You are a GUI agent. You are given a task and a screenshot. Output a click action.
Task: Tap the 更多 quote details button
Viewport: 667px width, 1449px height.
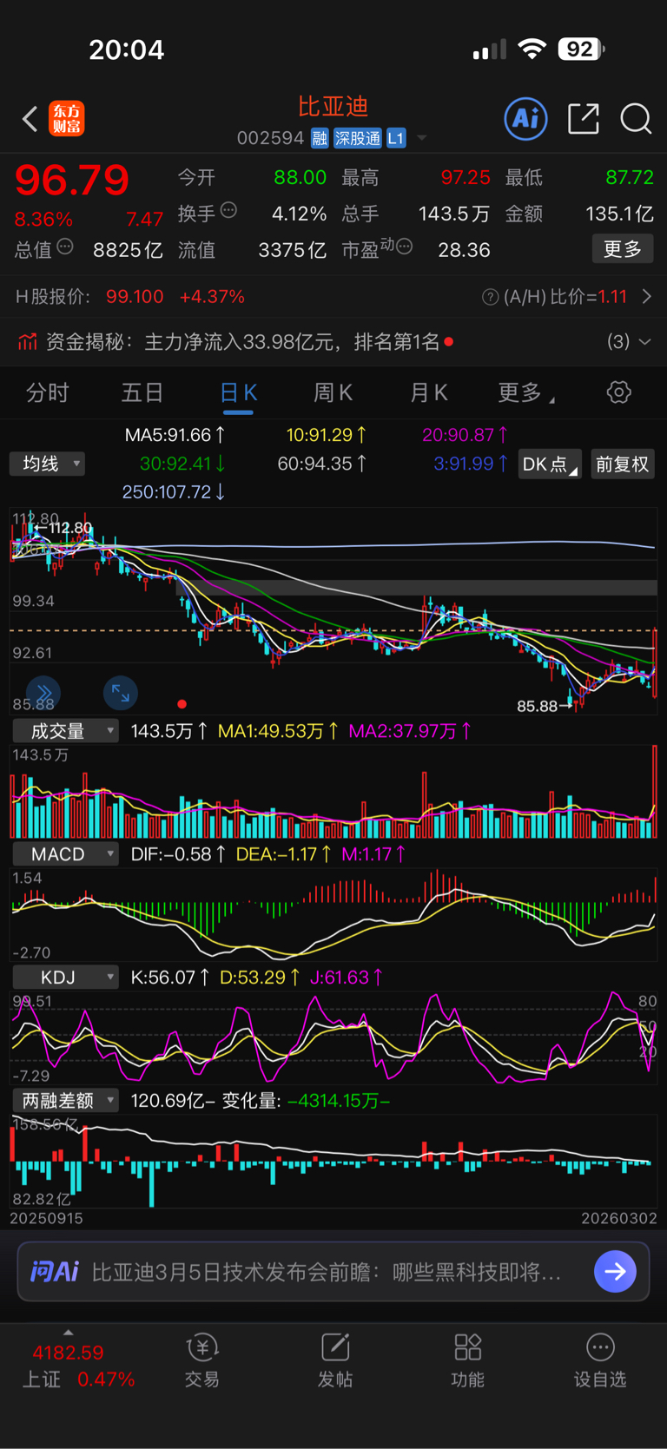pyautogui.click(x=623, y=249)
